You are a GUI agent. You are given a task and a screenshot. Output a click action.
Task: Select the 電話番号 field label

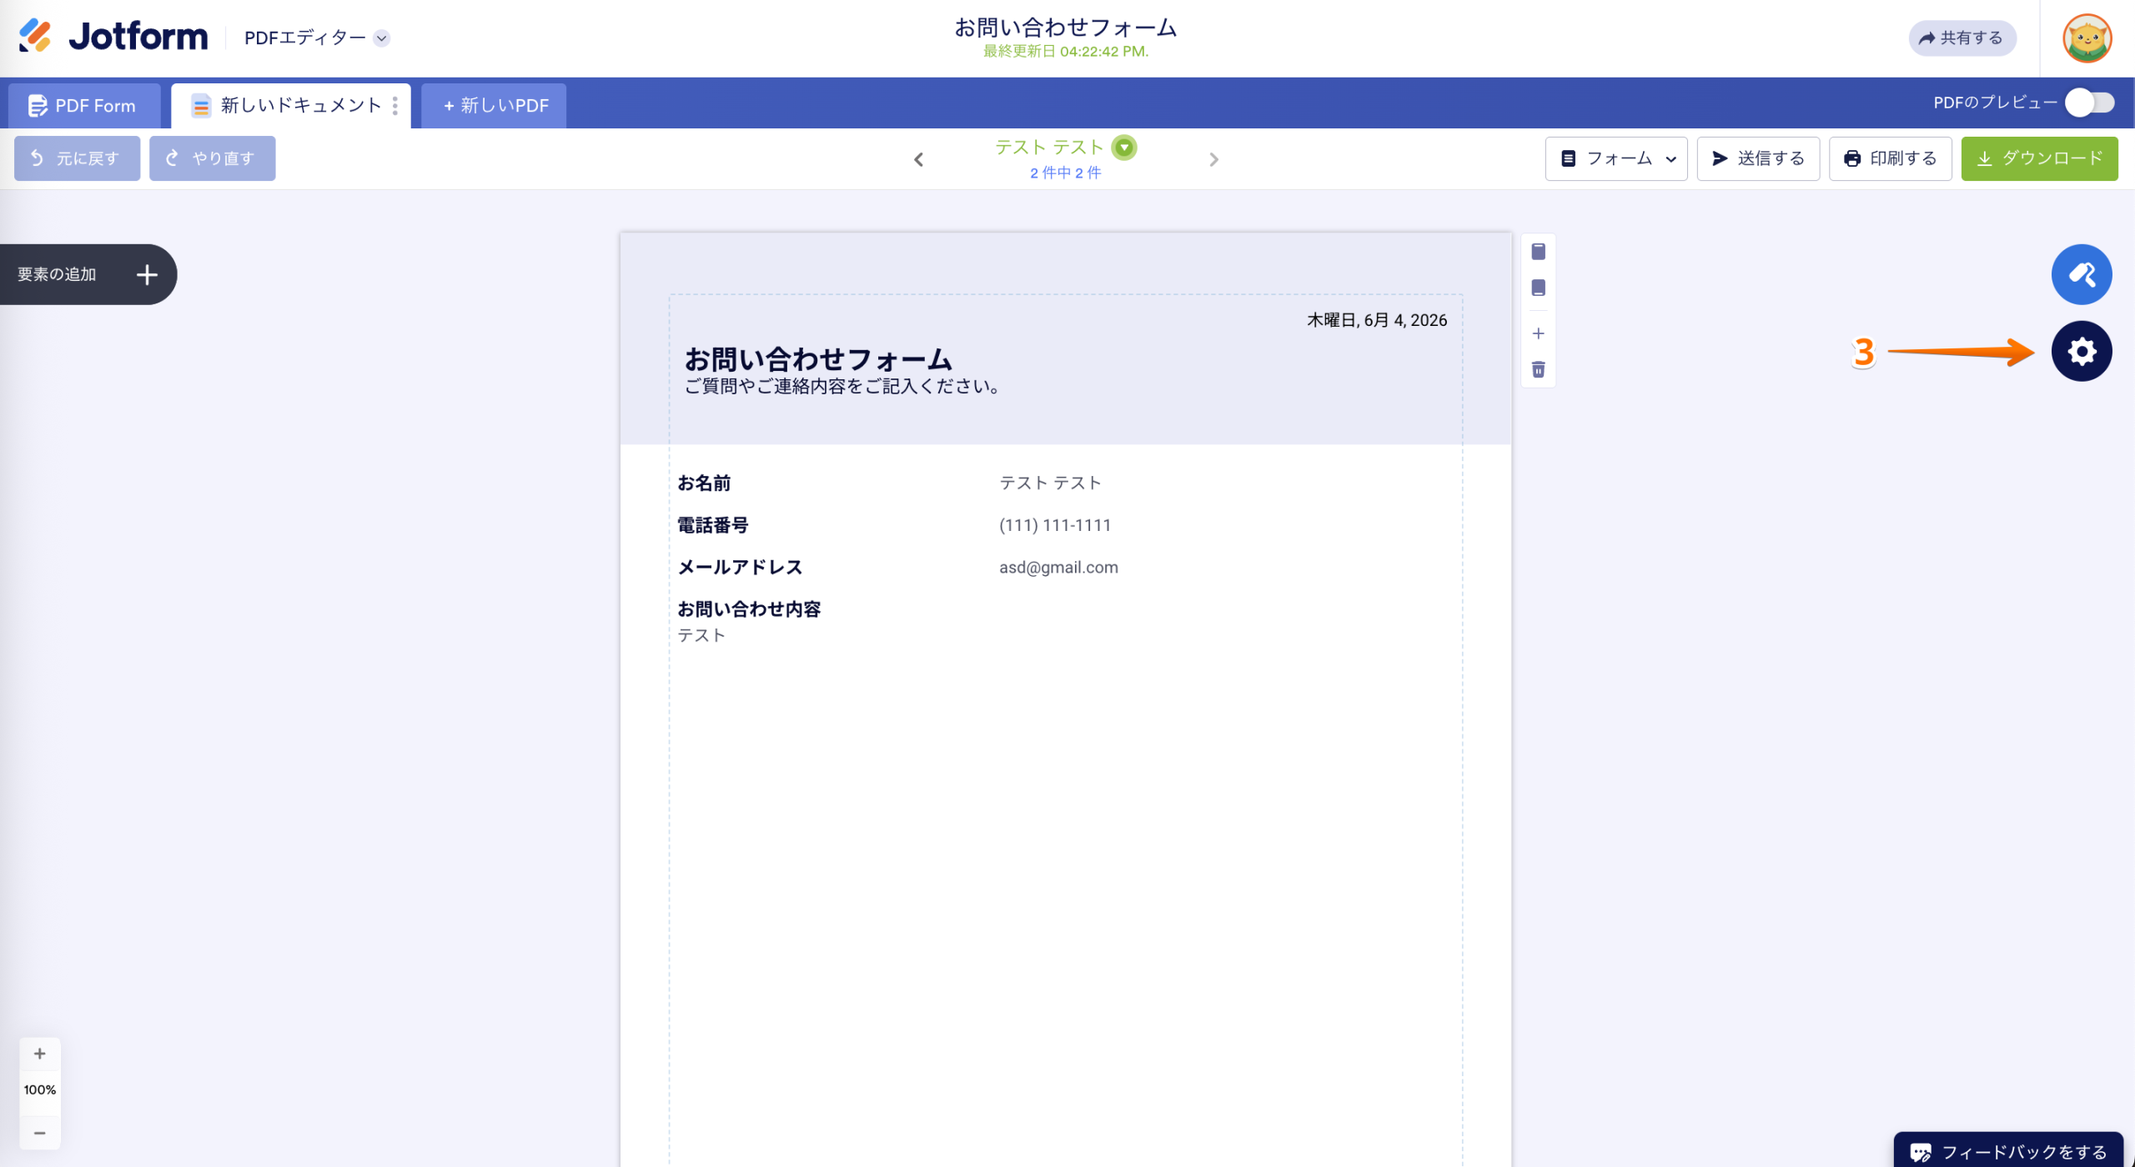[x=713, y=525]
